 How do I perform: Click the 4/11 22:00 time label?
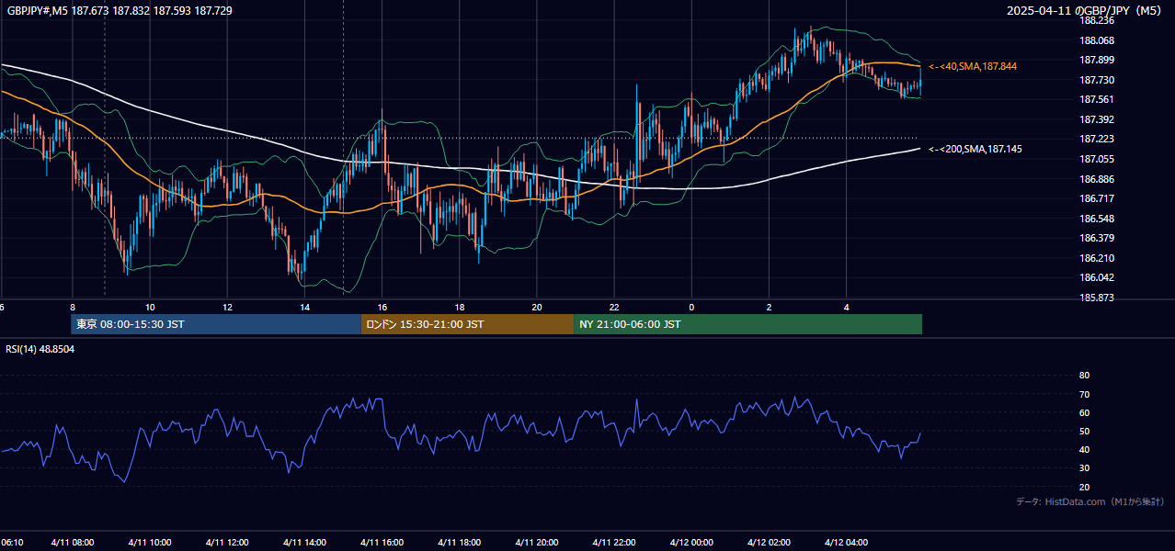click(614, 543)
